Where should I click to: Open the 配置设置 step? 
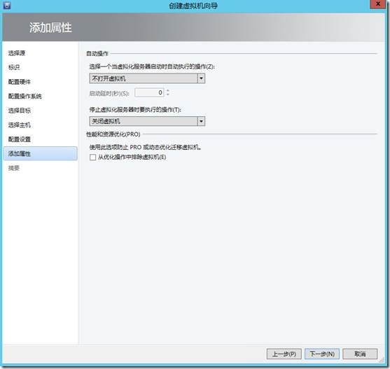tap(20, 139)
